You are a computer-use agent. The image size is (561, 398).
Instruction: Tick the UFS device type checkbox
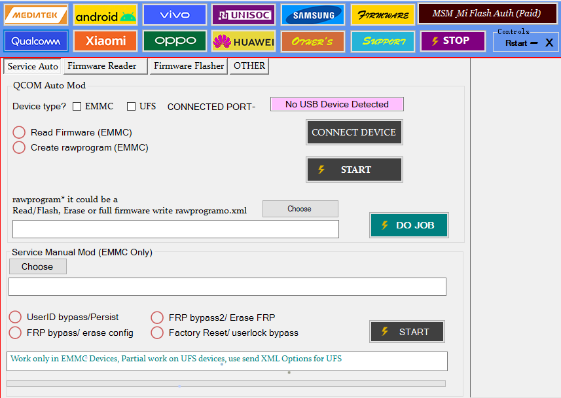tap(132, 106)
